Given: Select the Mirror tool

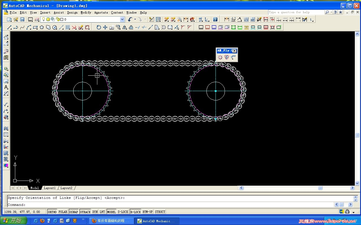Looking at the screenshot, I should [125, 27].
